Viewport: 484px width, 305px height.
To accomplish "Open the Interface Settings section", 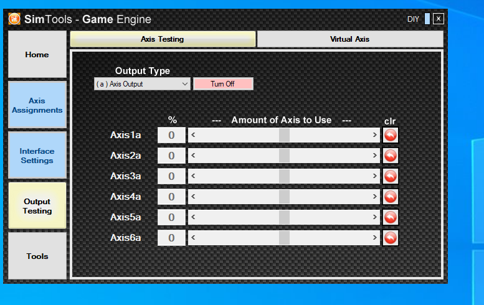I will [x=37, y=156].
